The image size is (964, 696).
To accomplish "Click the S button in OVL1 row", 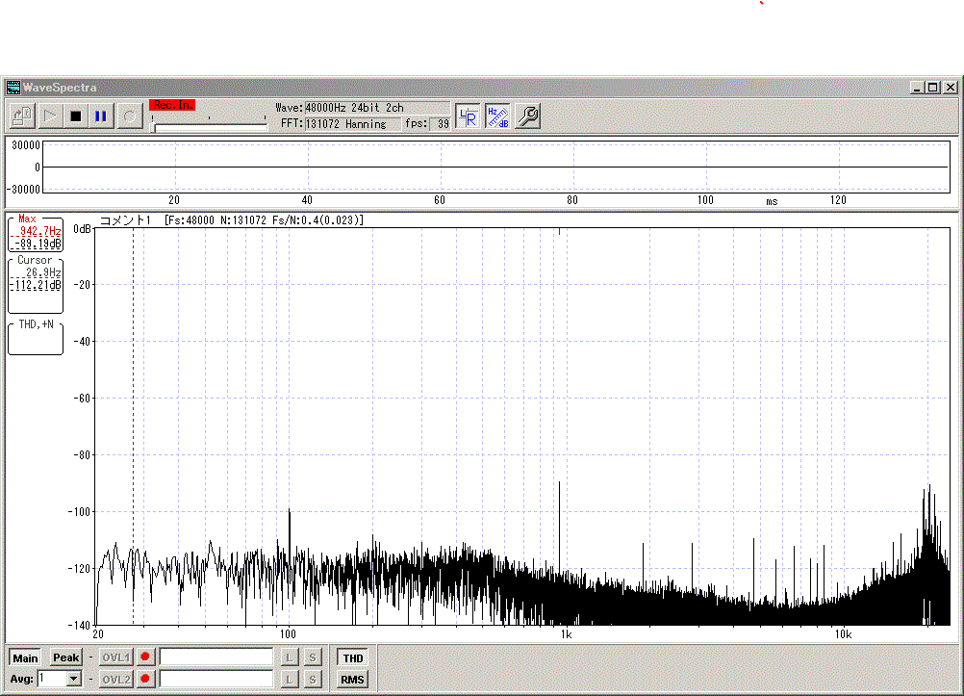I will click(313, 657).
